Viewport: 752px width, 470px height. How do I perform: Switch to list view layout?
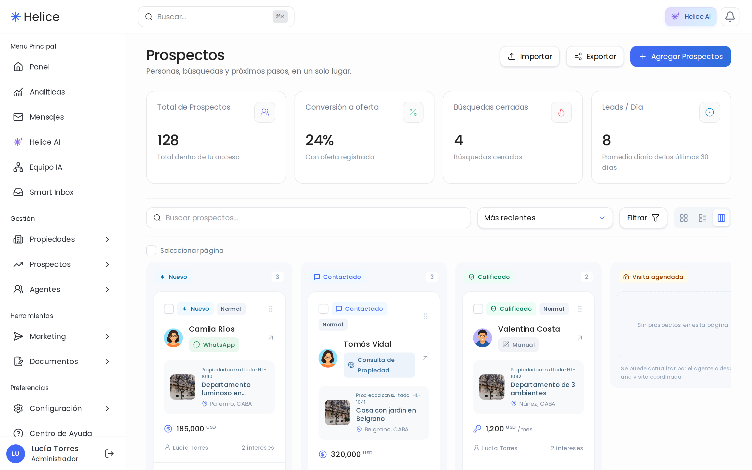pos(702,218)
